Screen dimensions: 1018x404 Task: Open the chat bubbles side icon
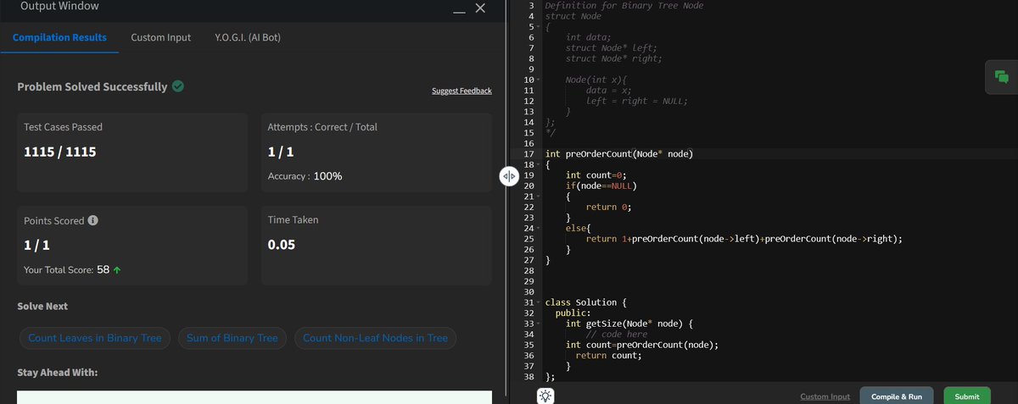pos(1001,77)
